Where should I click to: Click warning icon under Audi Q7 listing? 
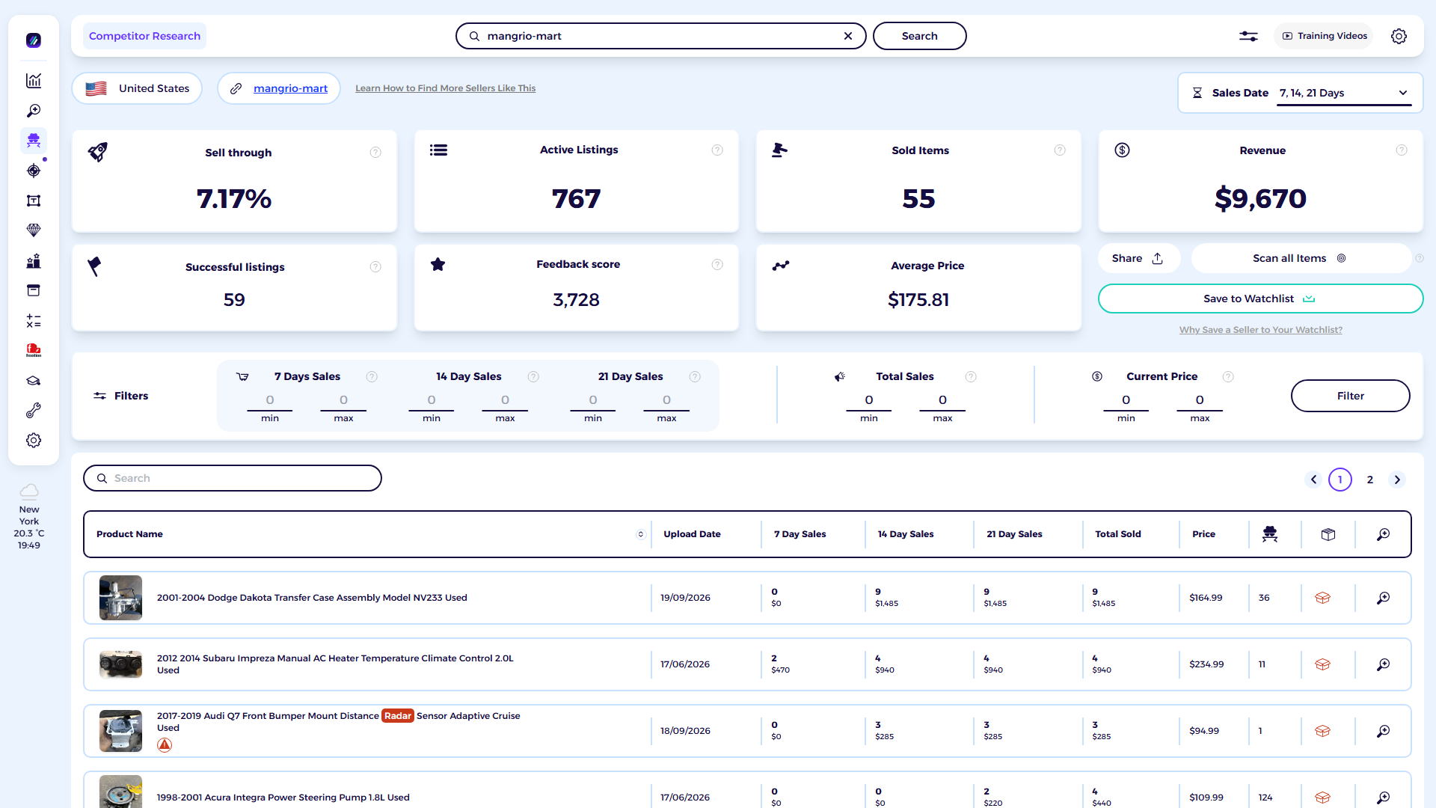(x=165, y=745)
